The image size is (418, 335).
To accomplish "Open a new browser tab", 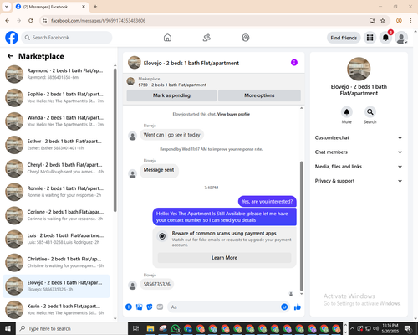I will click(x=95, y=7).
